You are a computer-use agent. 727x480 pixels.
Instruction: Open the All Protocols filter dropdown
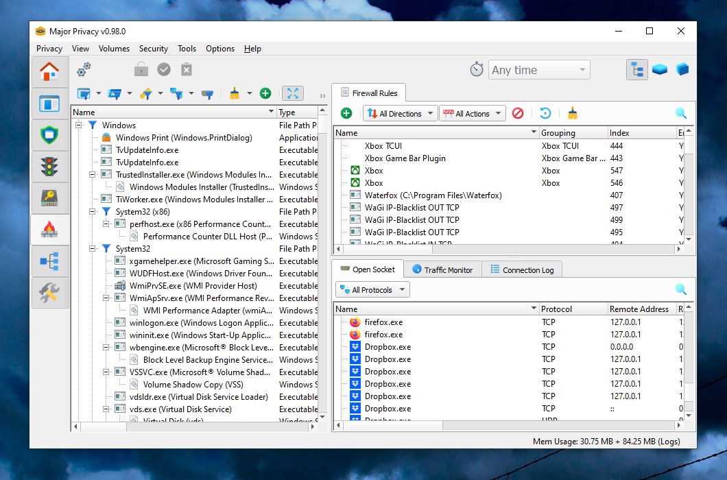(372, 290)
